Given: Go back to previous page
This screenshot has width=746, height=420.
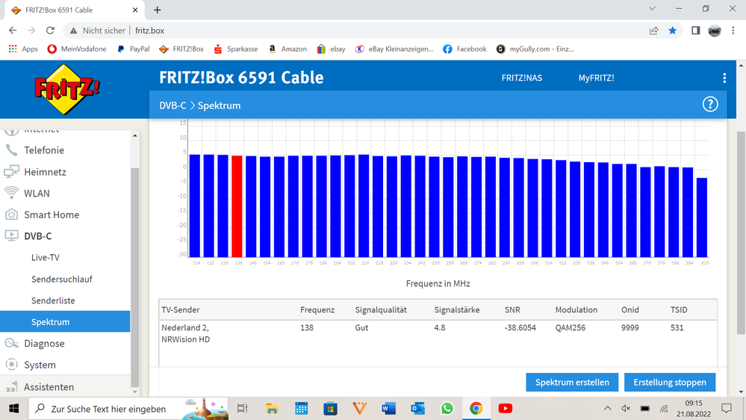Looking at the screenshot, I should (13, 31).
